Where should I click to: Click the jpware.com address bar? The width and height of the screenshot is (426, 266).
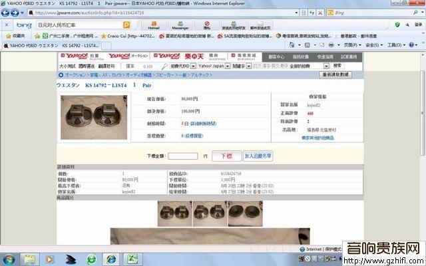(x=161, y=13)
